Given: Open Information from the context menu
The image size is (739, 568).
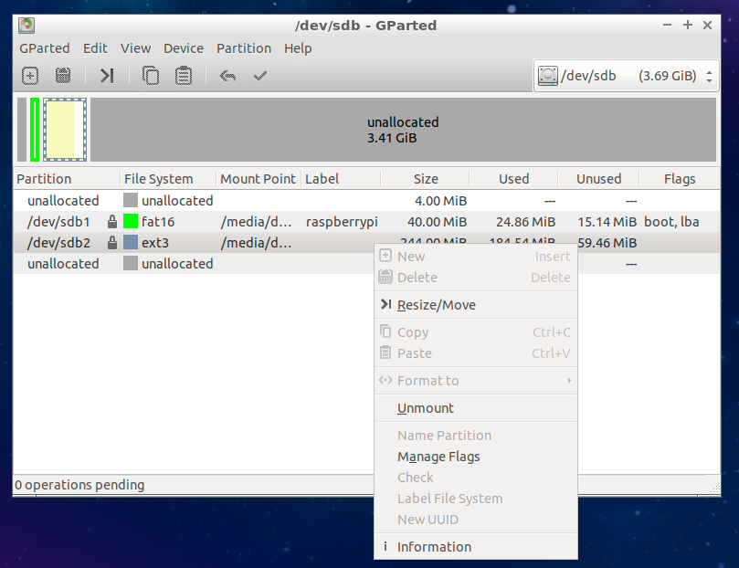Looking at the screenshot, I should (434, 547).
